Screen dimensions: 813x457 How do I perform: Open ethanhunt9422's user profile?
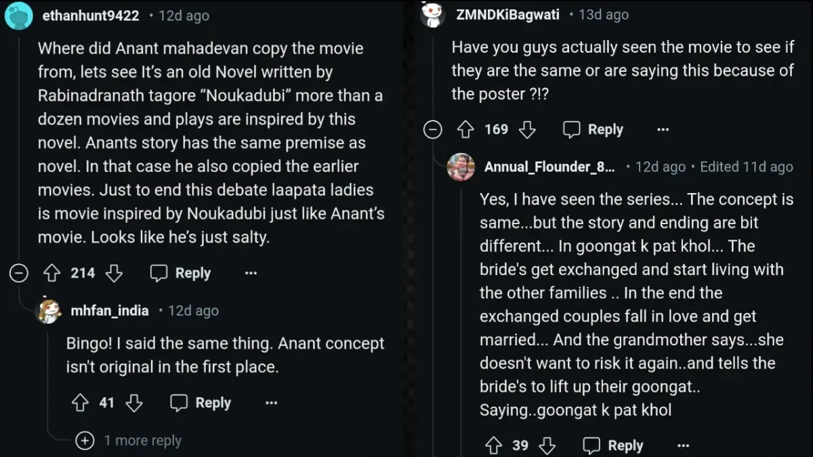click(x=91, y=15)
